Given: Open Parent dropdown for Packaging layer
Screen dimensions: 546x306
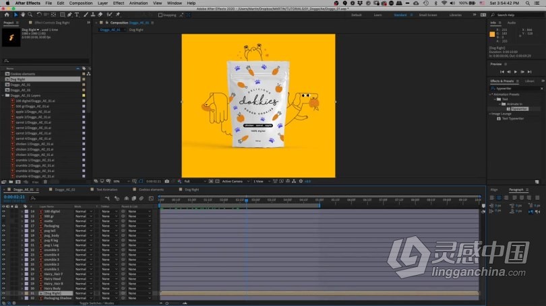Looking at the screenshot, I should pos(140,226).
